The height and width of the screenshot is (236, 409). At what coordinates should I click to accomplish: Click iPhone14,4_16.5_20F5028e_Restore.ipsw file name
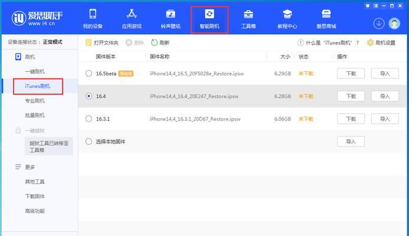197,74
